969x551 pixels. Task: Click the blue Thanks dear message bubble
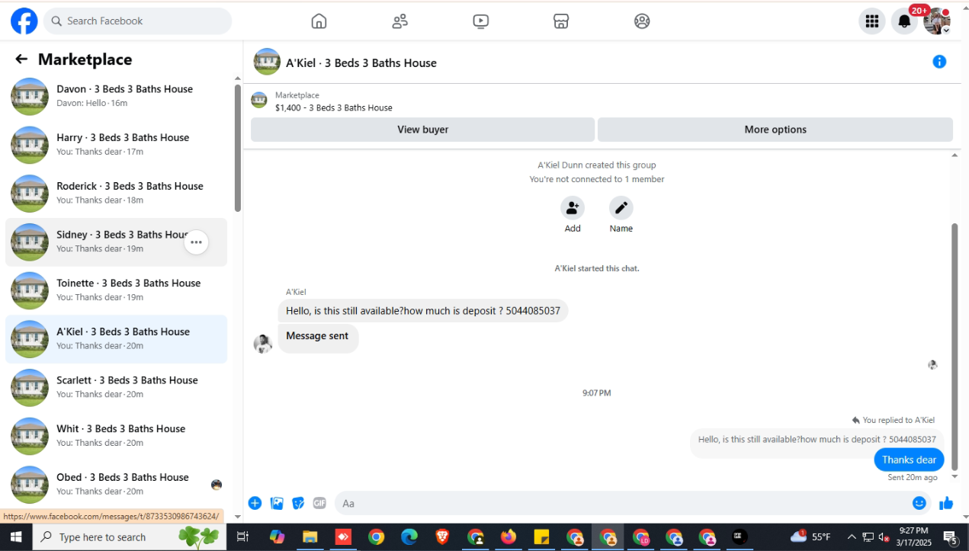909,460
